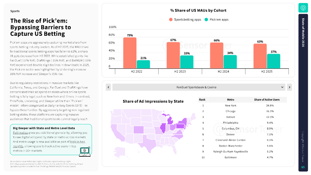This screenshot has height=175, width=311.
Task: Click the Sensor Tower logo icon
Action: click(303, 8)
